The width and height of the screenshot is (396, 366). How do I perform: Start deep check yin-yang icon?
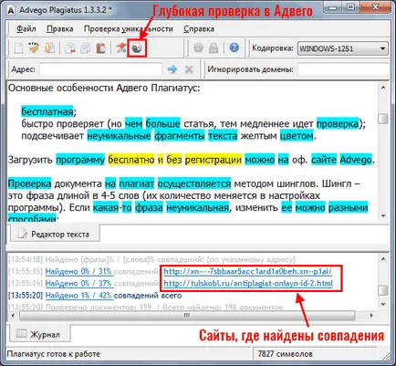[x=137, y=47]
